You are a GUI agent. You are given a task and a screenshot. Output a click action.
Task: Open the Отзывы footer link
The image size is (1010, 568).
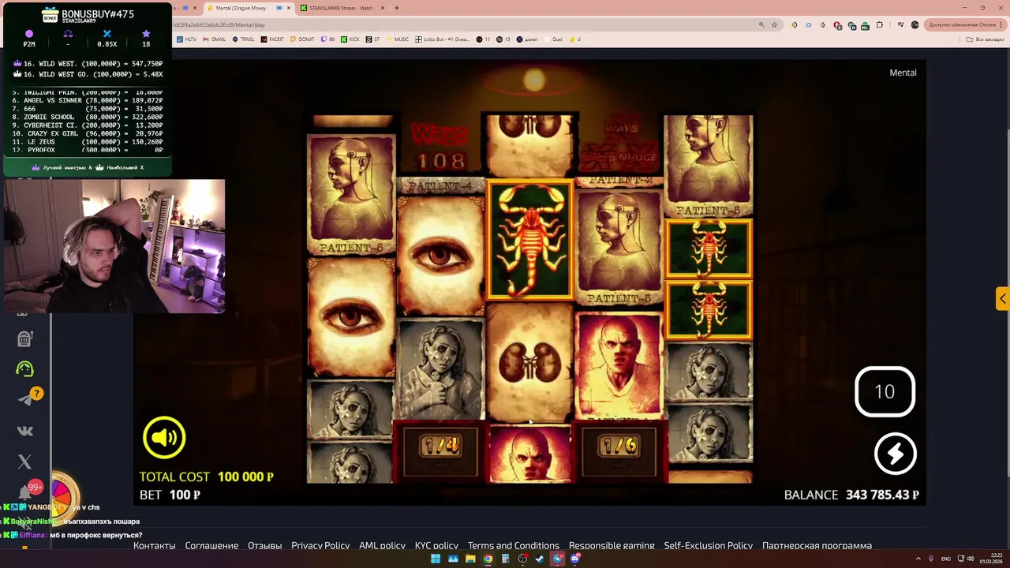coord(264,545)
